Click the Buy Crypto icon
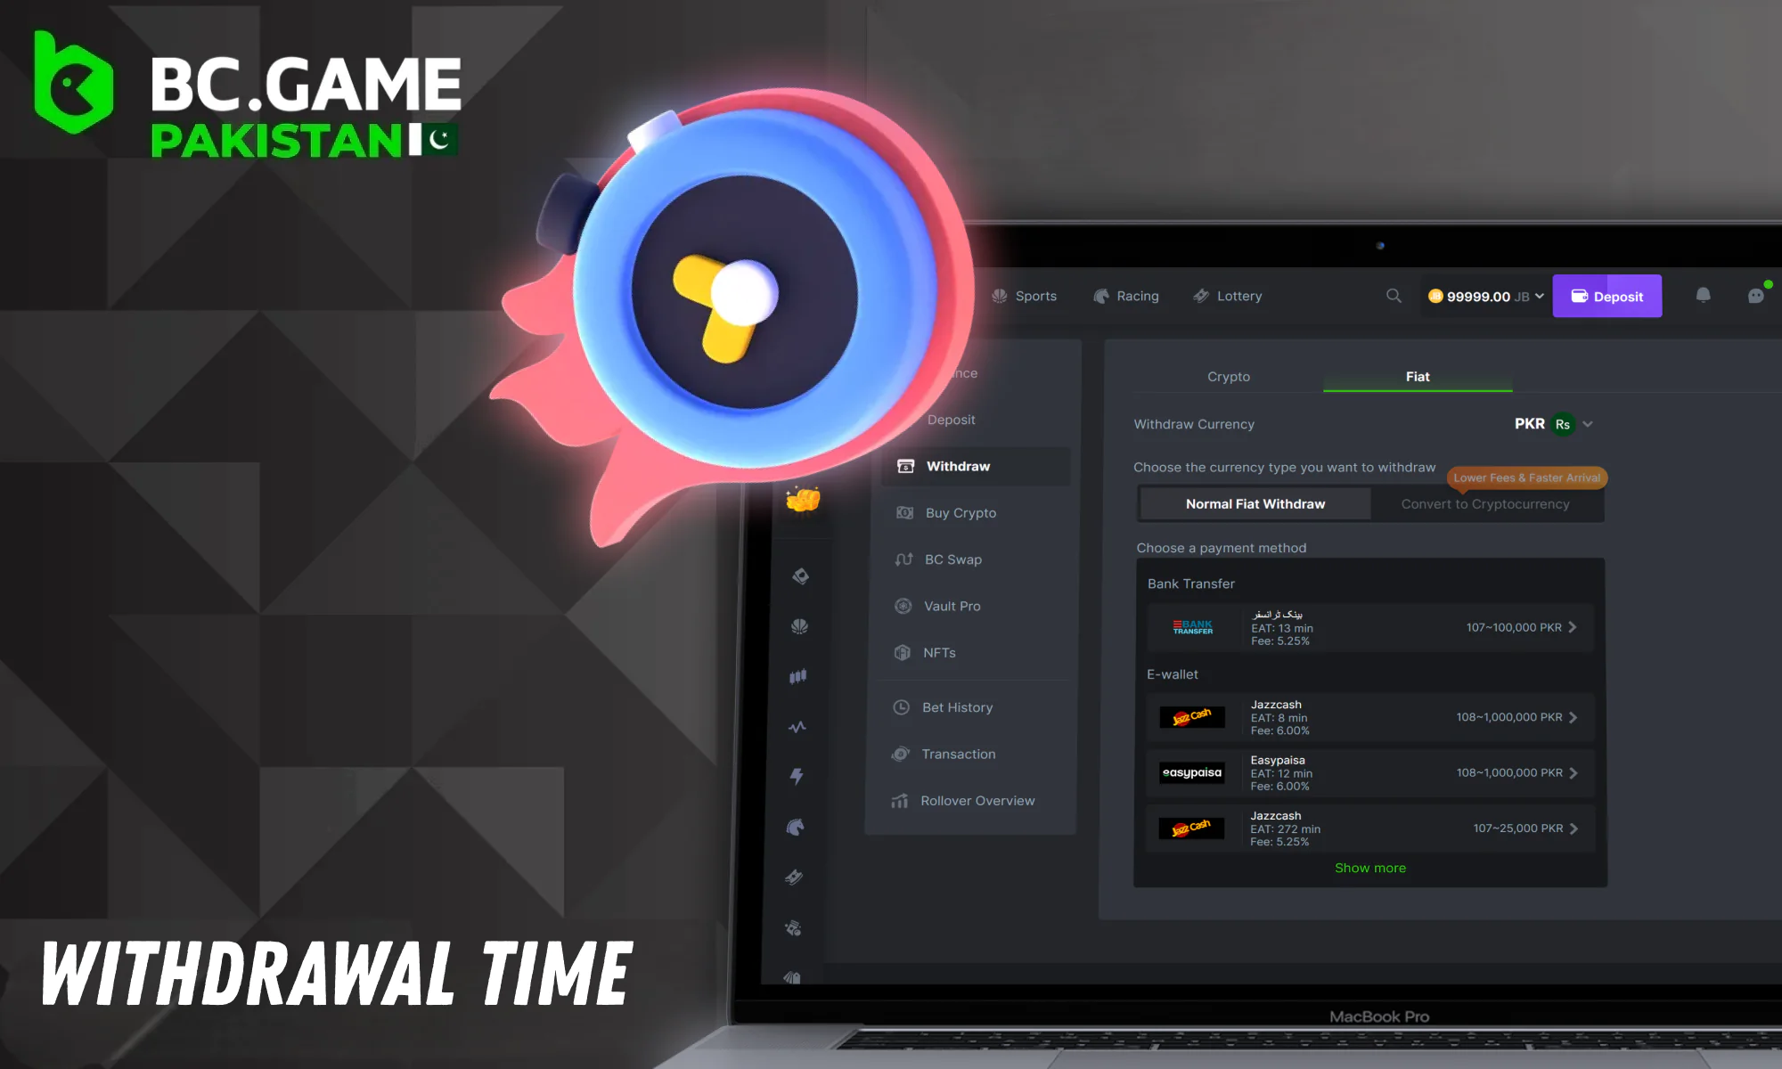This screenshot has height=1069, width=1782. [x=905, y=511]
